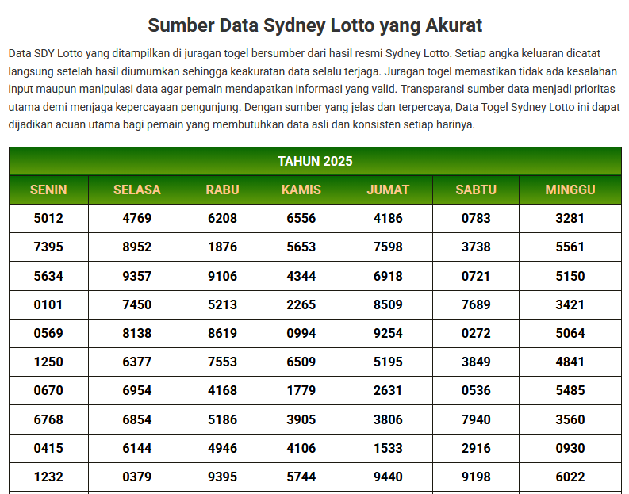Select the RABU column header
This screenshot has height=494, width=629.
coord(223,190)
